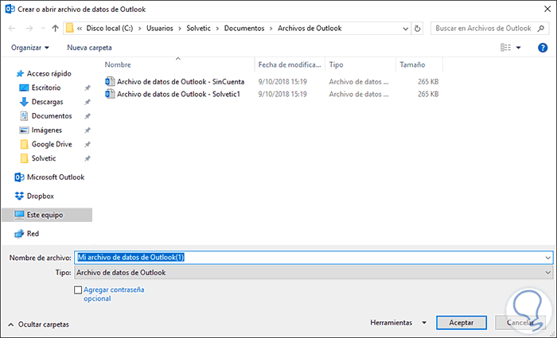Click Usuarios in the address path

point(160,29)
